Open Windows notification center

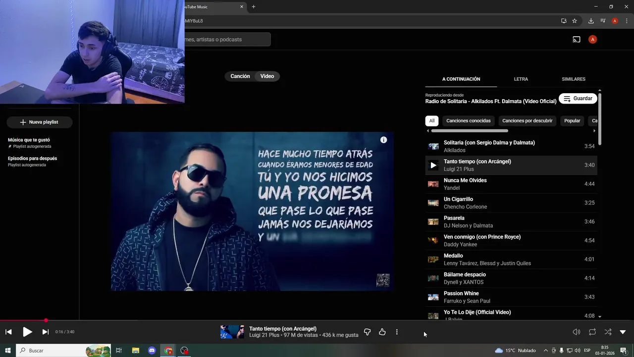tap(623, 351)
